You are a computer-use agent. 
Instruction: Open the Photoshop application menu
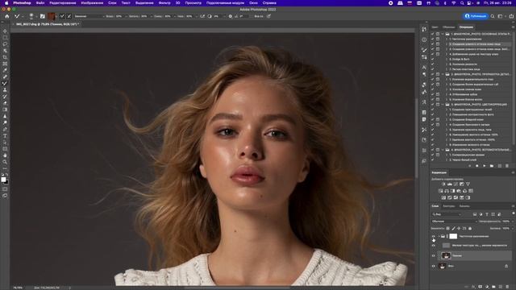point(22,3)
